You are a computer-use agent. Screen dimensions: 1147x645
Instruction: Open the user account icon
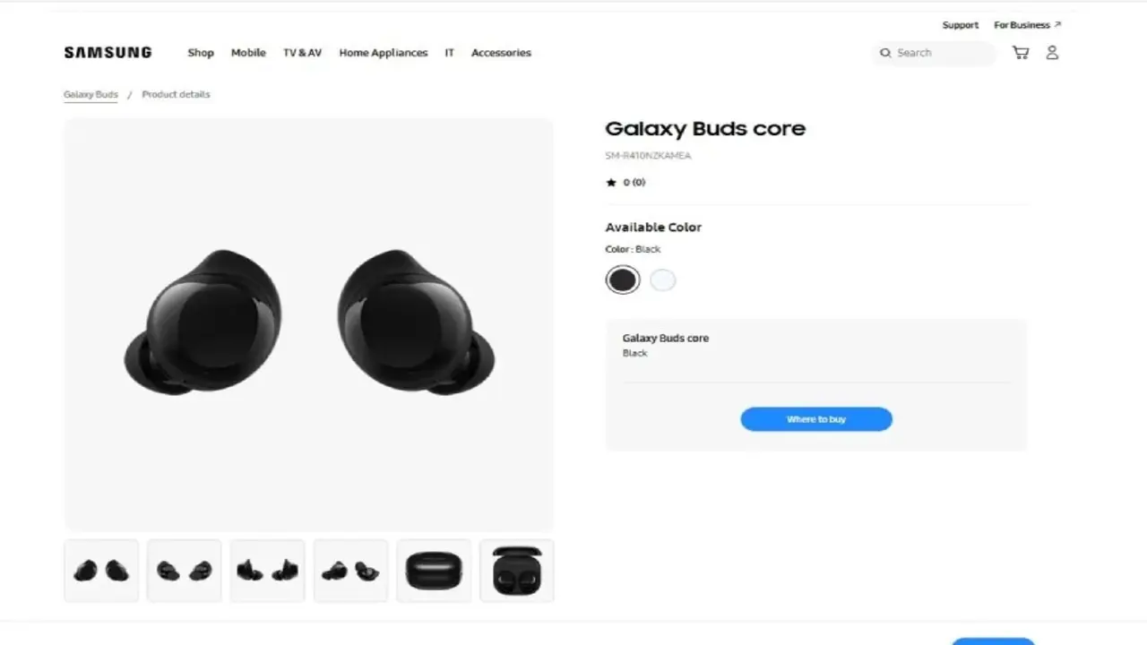(x=1052, y=53)
